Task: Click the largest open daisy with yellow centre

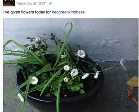Action: pyautogui.click(x=81, y=53)
